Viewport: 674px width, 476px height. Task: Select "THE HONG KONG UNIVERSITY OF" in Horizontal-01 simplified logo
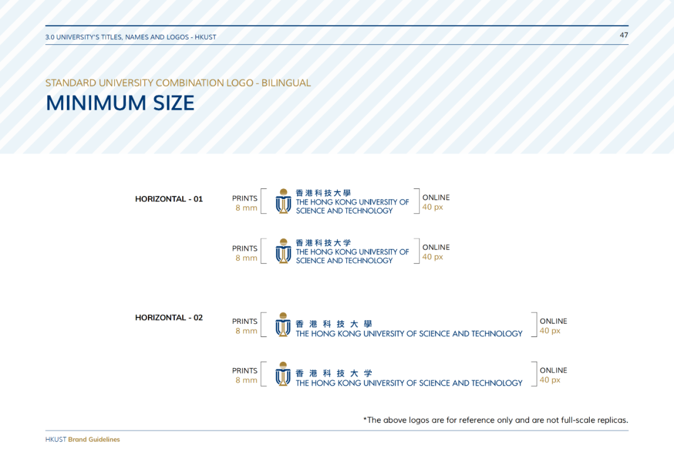tap(353, 252)
